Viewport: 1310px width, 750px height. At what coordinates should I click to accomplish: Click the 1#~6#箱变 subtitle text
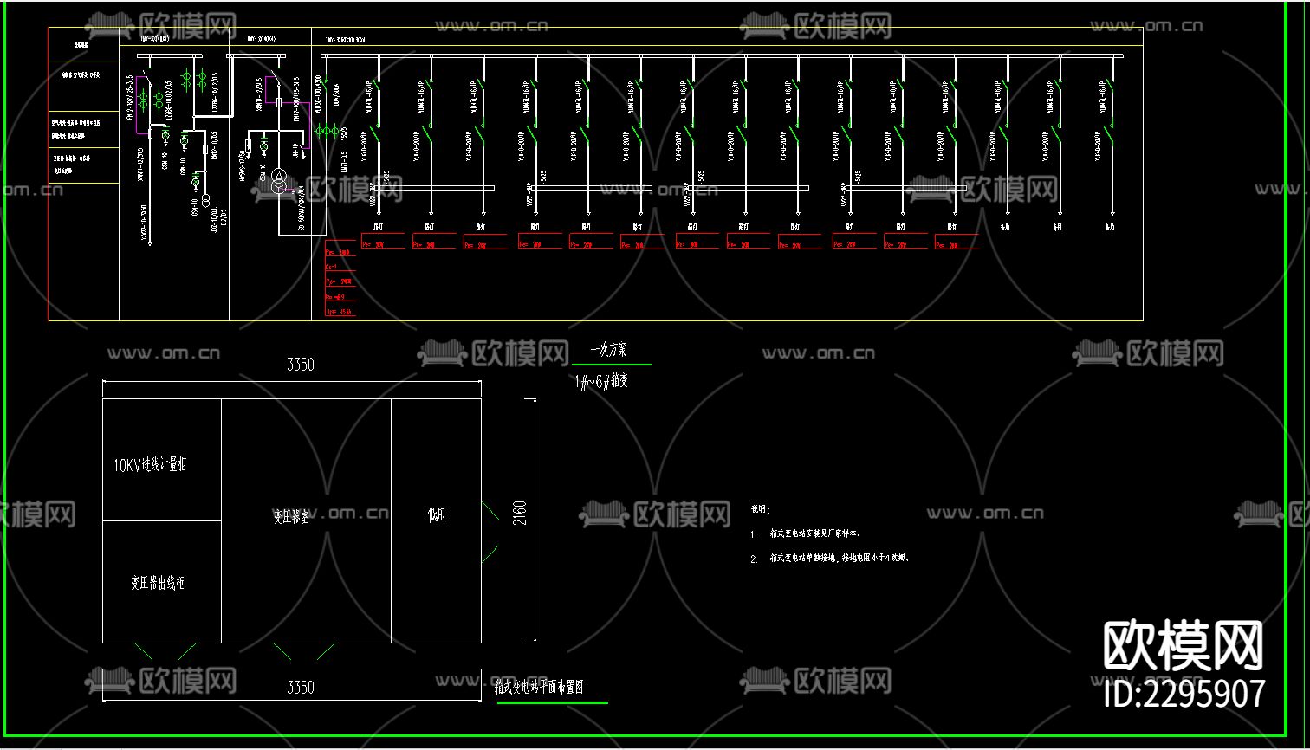(x=601, y=381)
